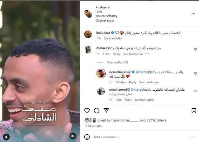Like meraelqady's comment heart
The image size is (199, 142).
point(195,49)
